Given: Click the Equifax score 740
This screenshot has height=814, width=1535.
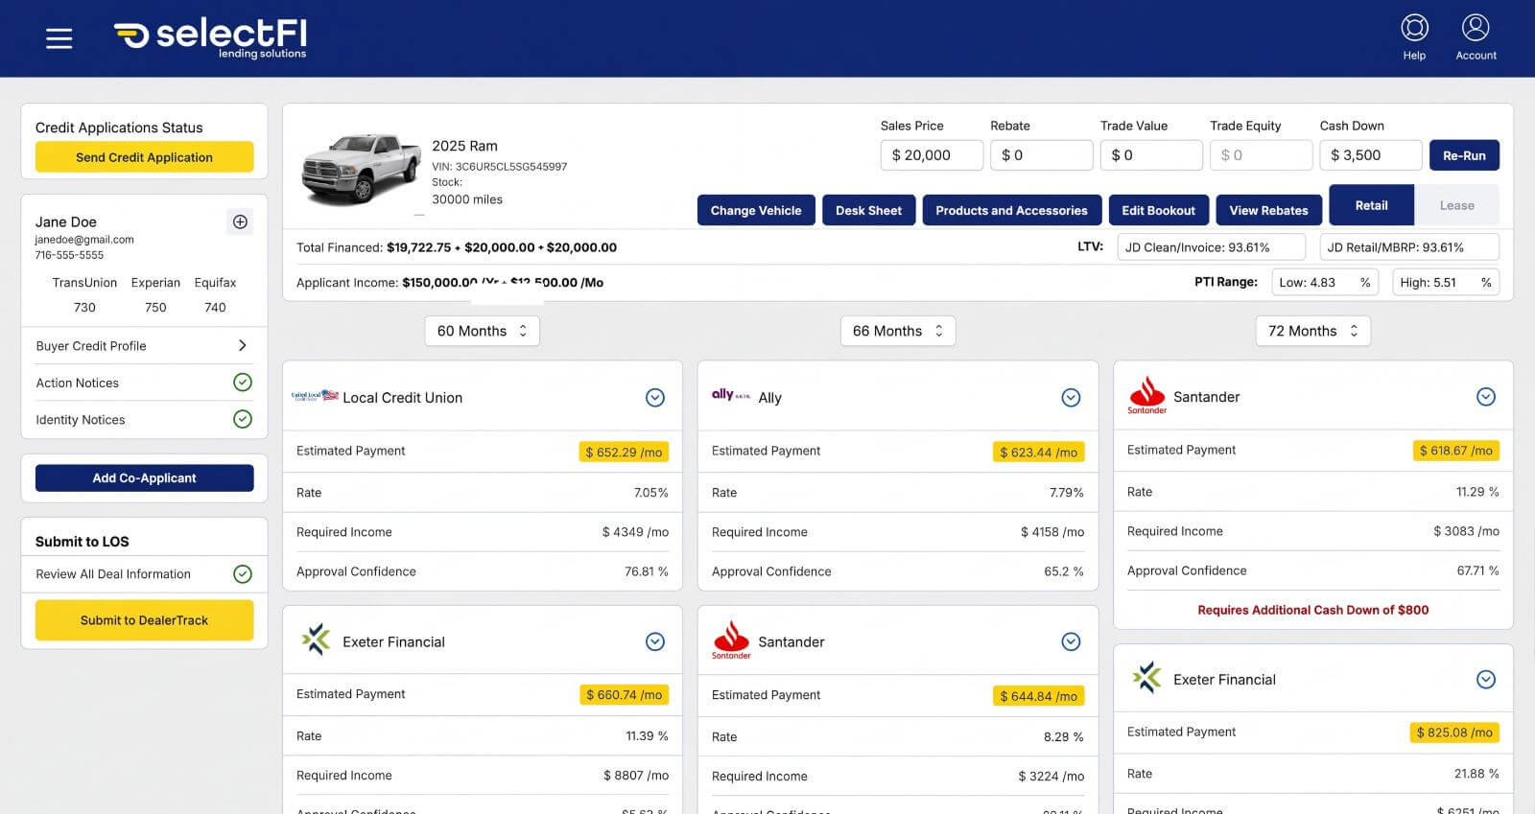Looking at the screenshot, I should coord(215,308).
